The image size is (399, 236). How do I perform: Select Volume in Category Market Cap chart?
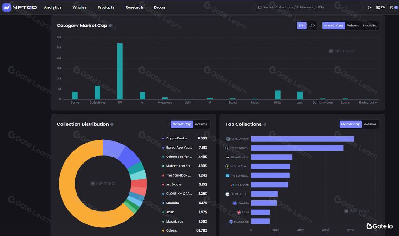point(353,26)
